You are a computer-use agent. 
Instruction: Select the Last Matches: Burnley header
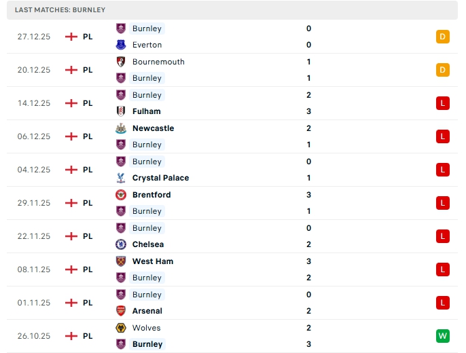coord(60,10)
